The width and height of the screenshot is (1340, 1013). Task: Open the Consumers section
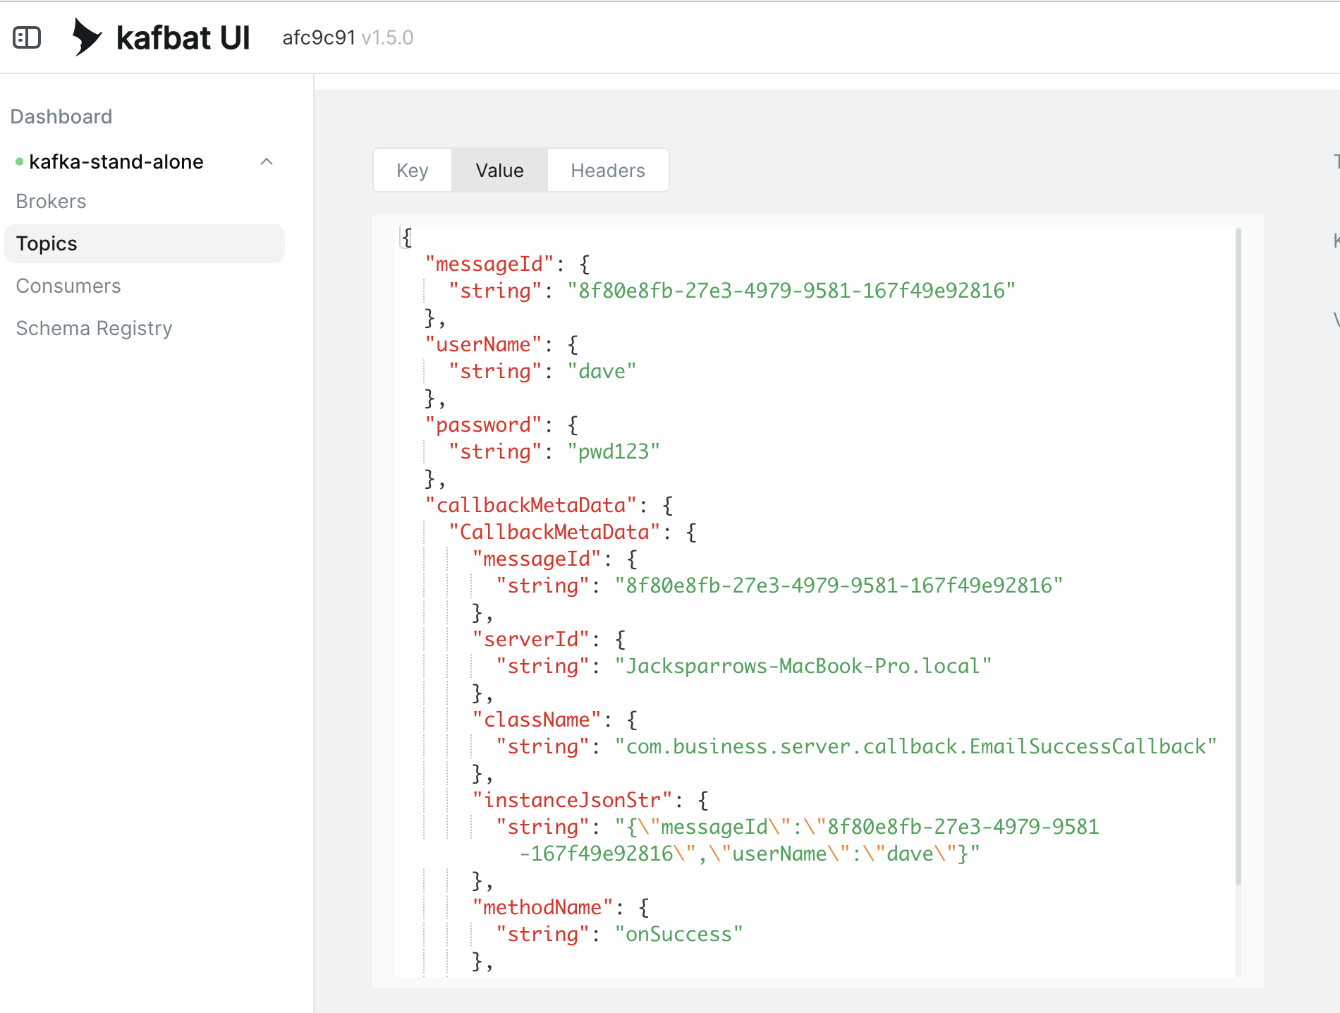[x=68, y=286]
